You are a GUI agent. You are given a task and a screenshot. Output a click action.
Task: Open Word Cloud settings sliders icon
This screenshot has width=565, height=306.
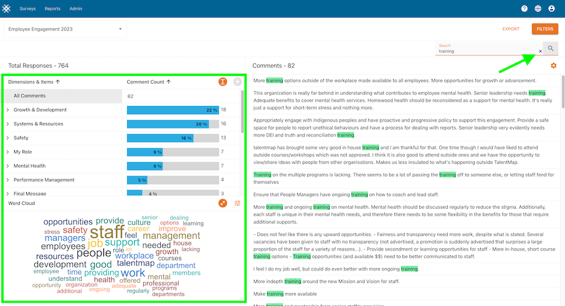pyautogui.click(x=237, y=203)
